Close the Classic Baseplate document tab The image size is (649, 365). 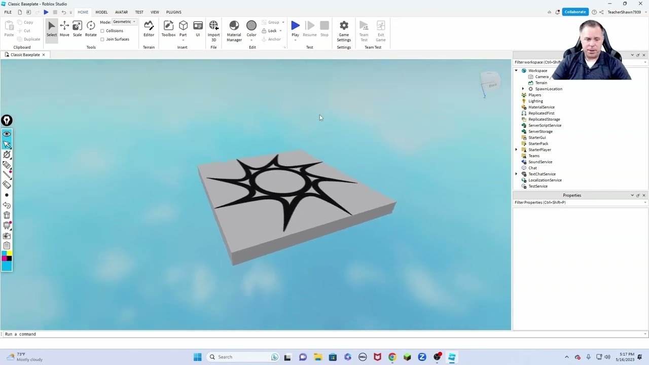[43, 55]
